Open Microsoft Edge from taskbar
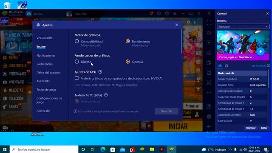Image resolution: width=272 pixels, height=153 pixels. click(103, 149)
